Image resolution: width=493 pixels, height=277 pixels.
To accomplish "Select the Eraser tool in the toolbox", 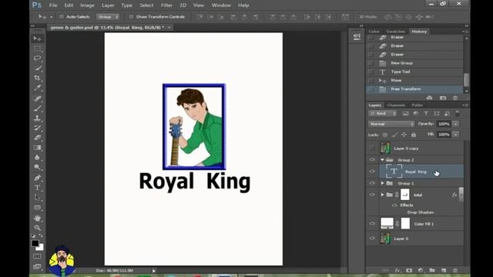I will (38, 138).
